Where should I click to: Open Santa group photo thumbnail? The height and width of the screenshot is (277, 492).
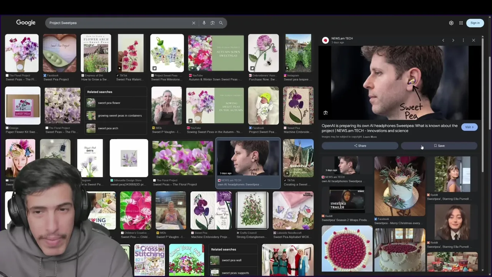click(288, 260)
